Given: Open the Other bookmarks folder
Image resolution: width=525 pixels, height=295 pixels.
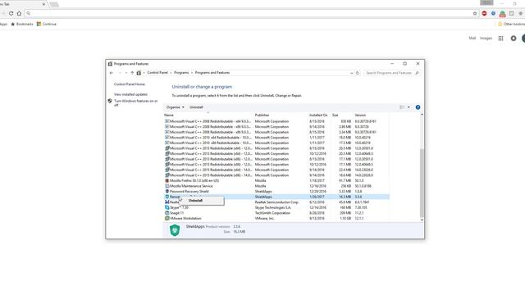Looking at the screenshot, I should pyautogui.click(x=511, y=24).
